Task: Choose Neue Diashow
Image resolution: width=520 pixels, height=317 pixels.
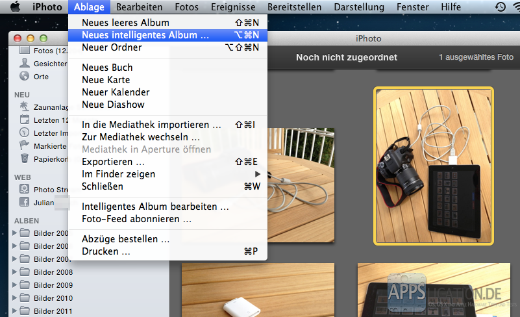Action: 167,105
